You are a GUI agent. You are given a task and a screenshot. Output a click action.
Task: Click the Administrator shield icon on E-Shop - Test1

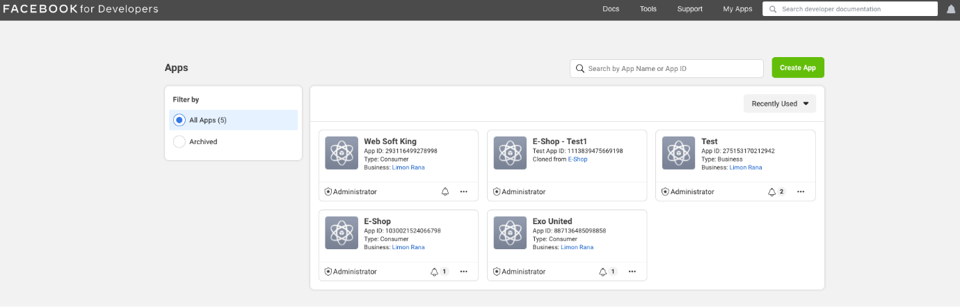coord(497,191)
